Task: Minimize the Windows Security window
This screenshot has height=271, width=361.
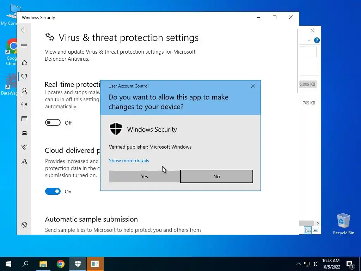Action: pos(258,18)
